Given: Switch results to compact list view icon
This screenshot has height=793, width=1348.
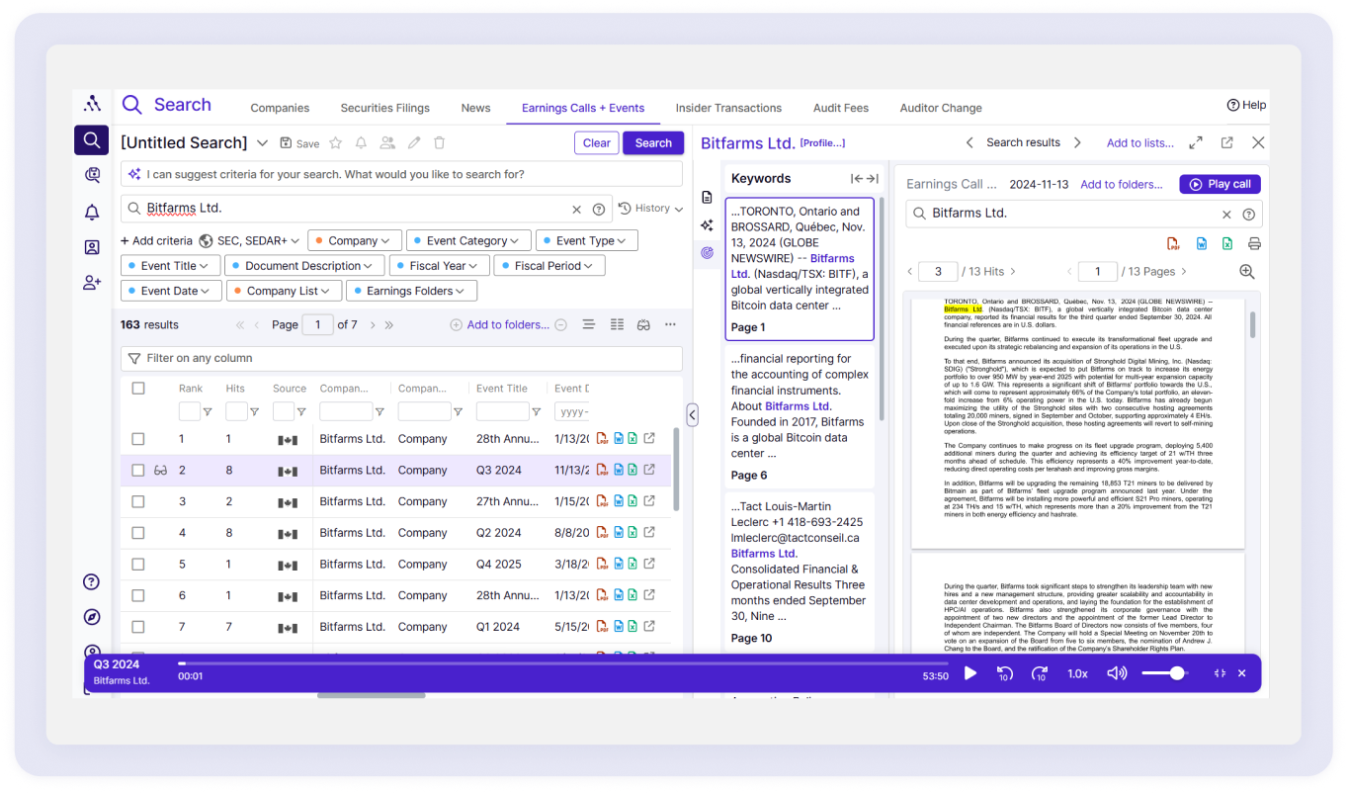Looking at the screenshot, I should (x=589, y=324).
